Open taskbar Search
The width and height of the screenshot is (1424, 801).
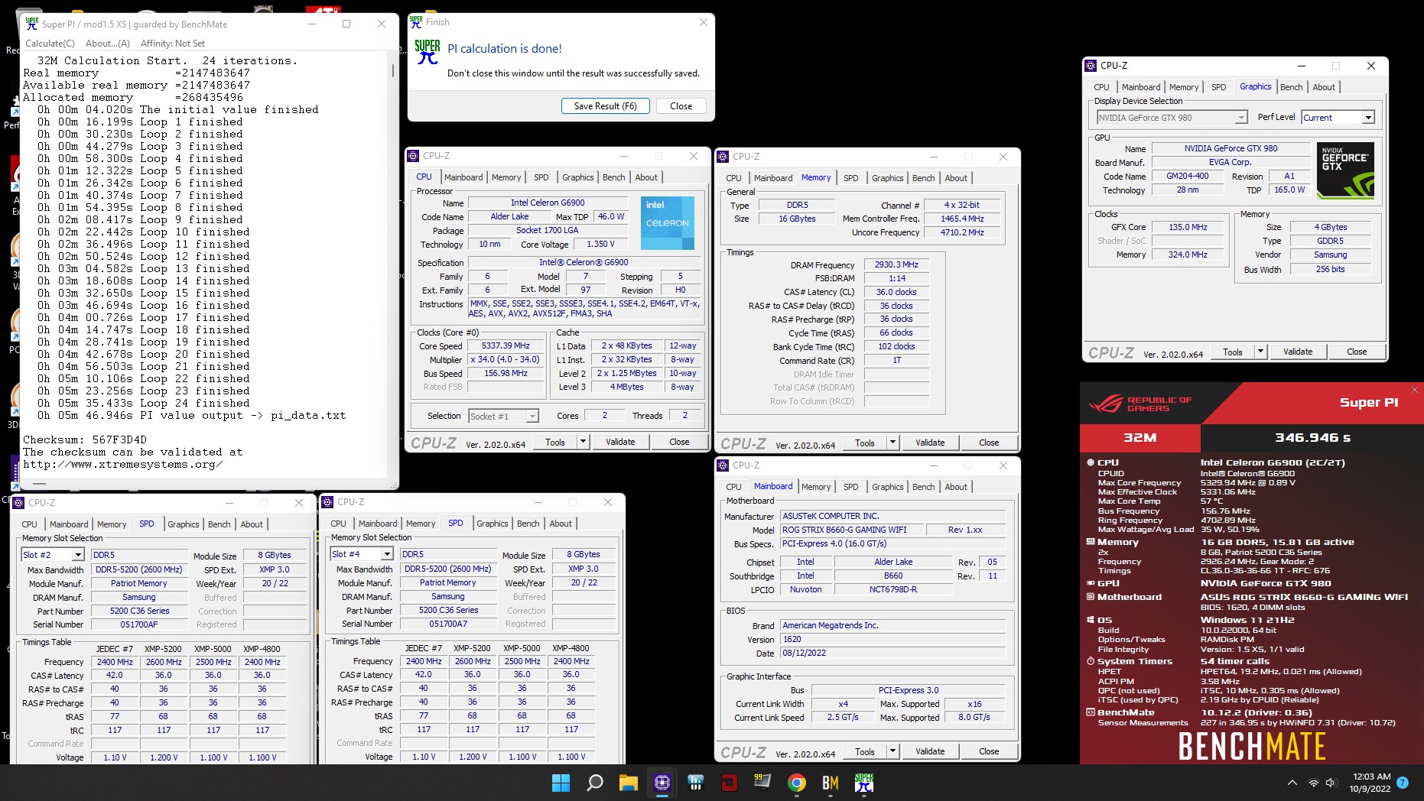tap(594, 783)
